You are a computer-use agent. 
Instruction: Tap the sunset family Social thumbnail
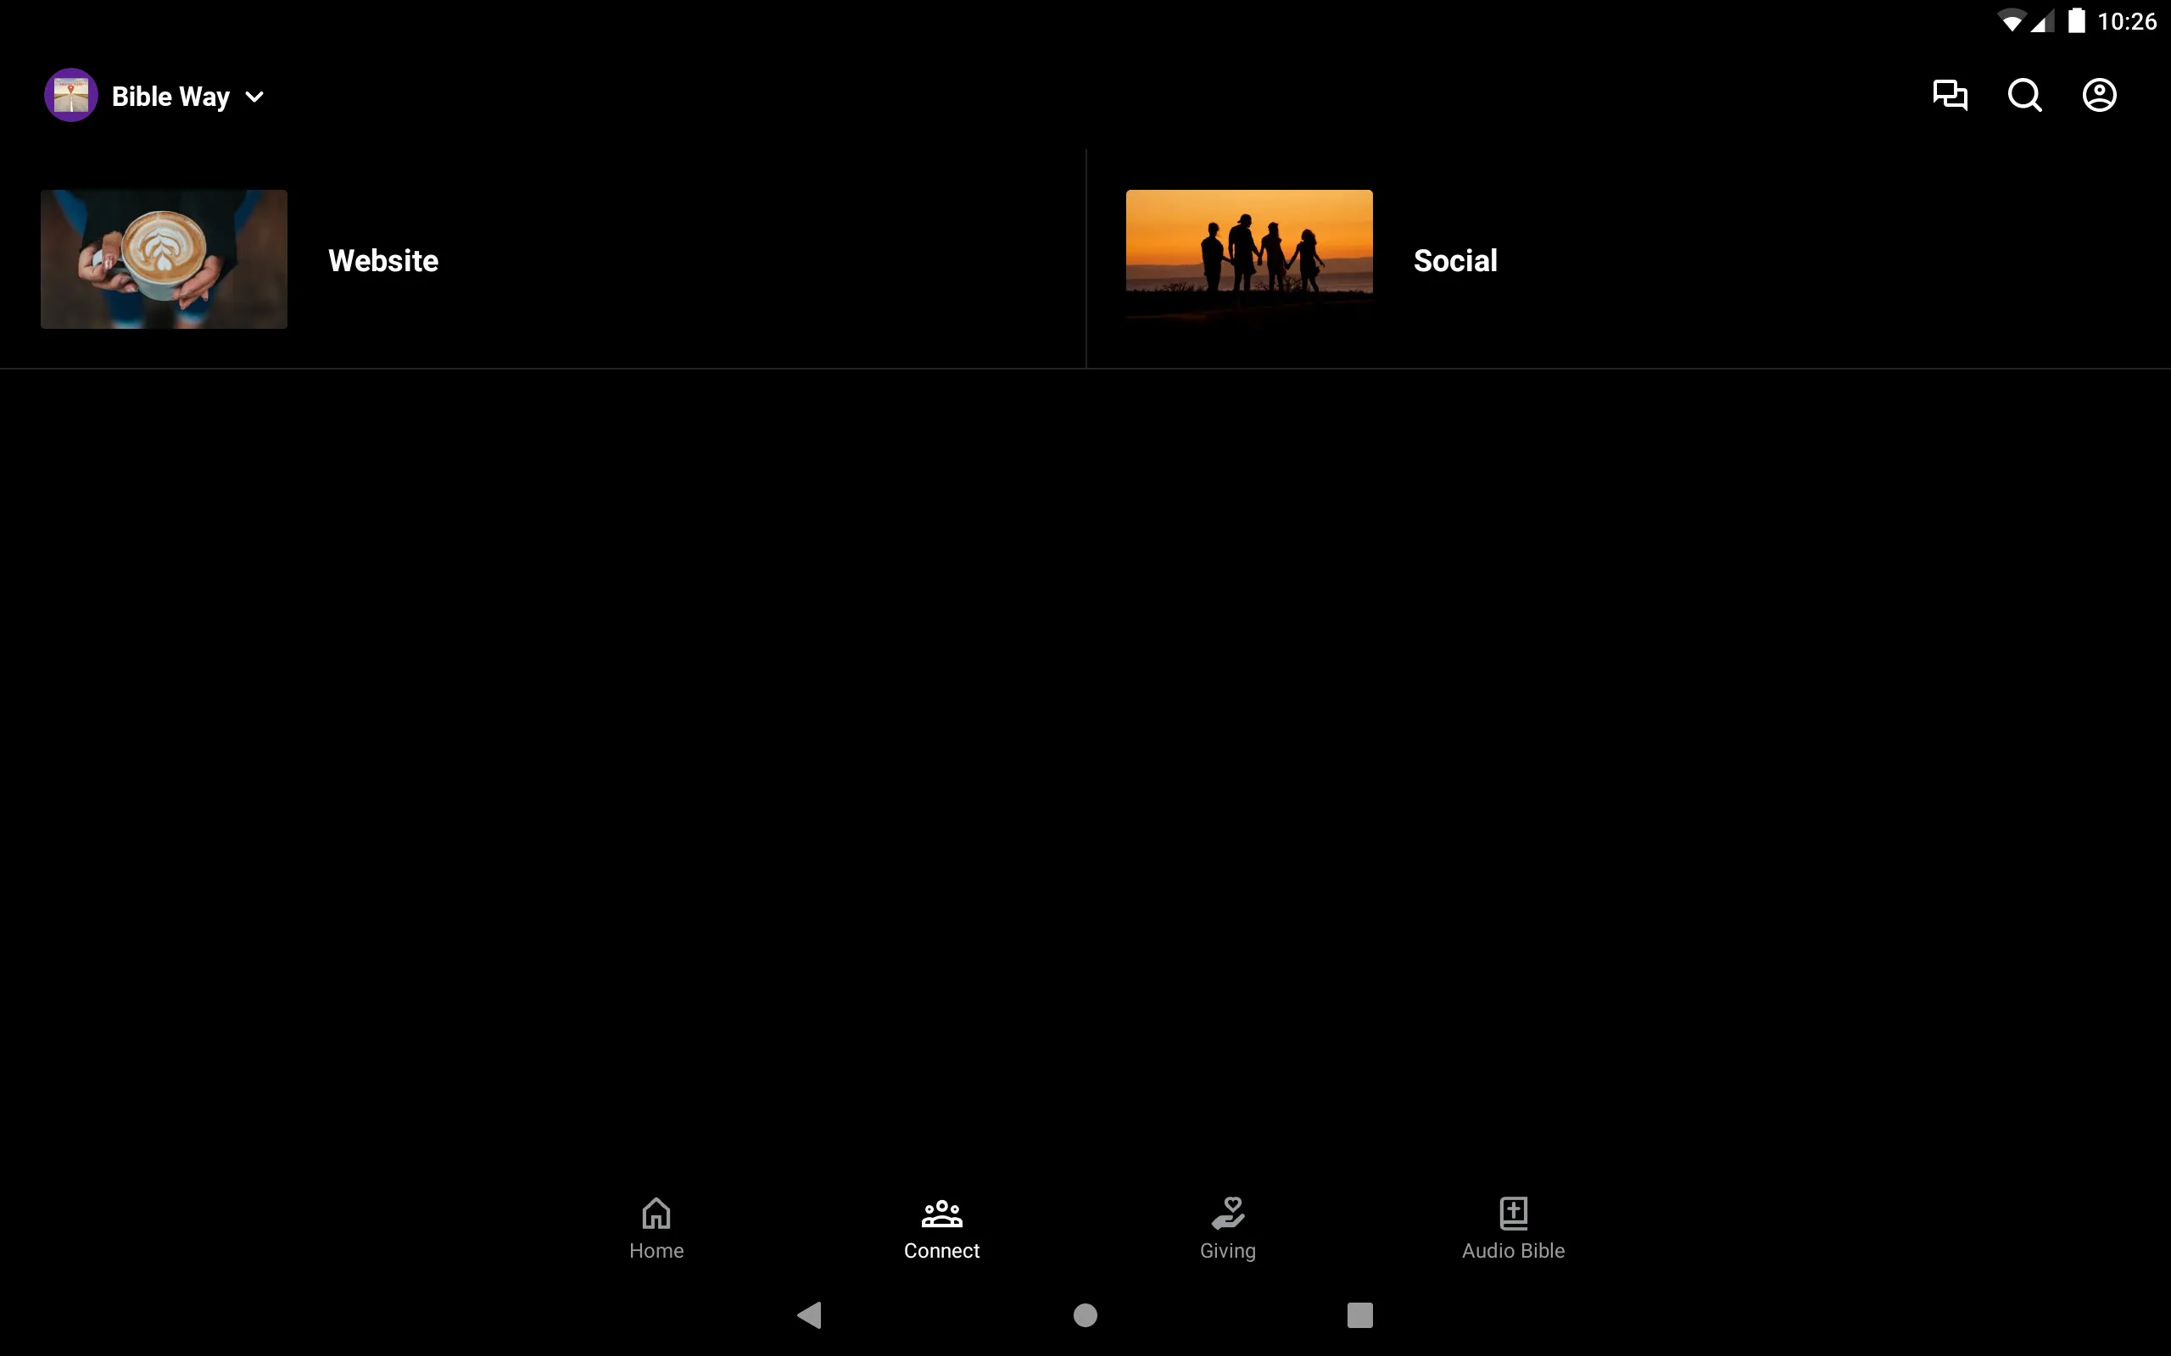pos(1249,258)
